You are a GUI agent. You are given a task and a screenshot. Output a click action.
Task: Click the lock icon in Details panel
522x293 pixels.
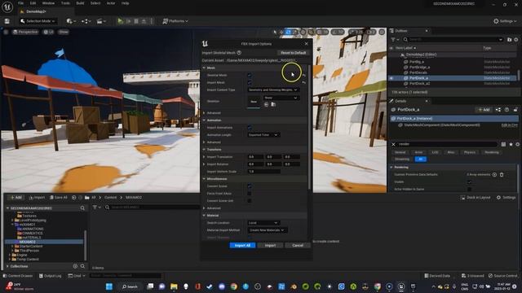tap(515, 110)
